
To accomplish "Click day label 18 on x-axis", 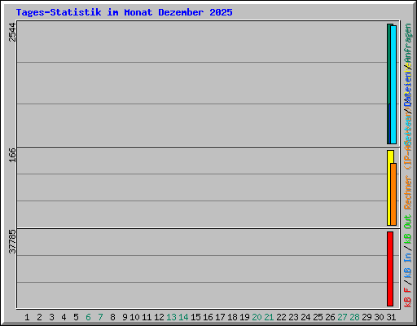I will click(232, 317).
